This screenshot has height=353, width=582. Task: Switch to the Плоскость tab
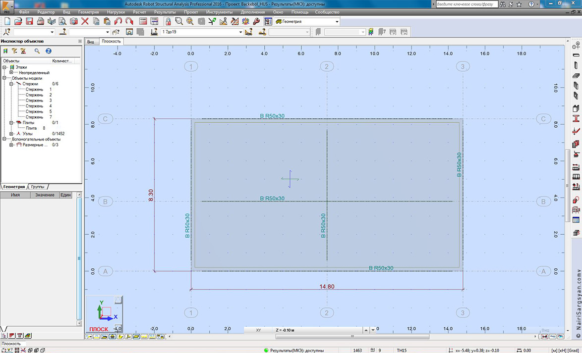[x=112, y=41]
